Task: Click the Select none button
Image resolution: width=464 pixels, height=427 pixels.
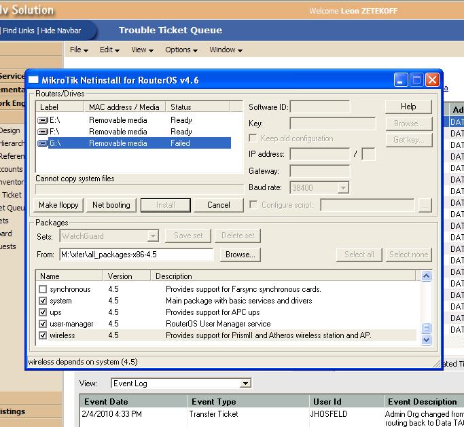Action: [x=409, y=255]
